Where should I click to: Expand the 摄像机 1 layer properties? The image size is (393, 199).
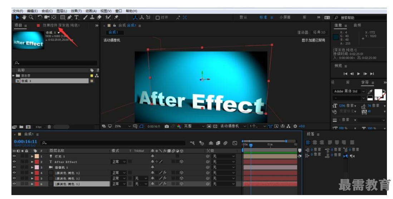point(32,168)
